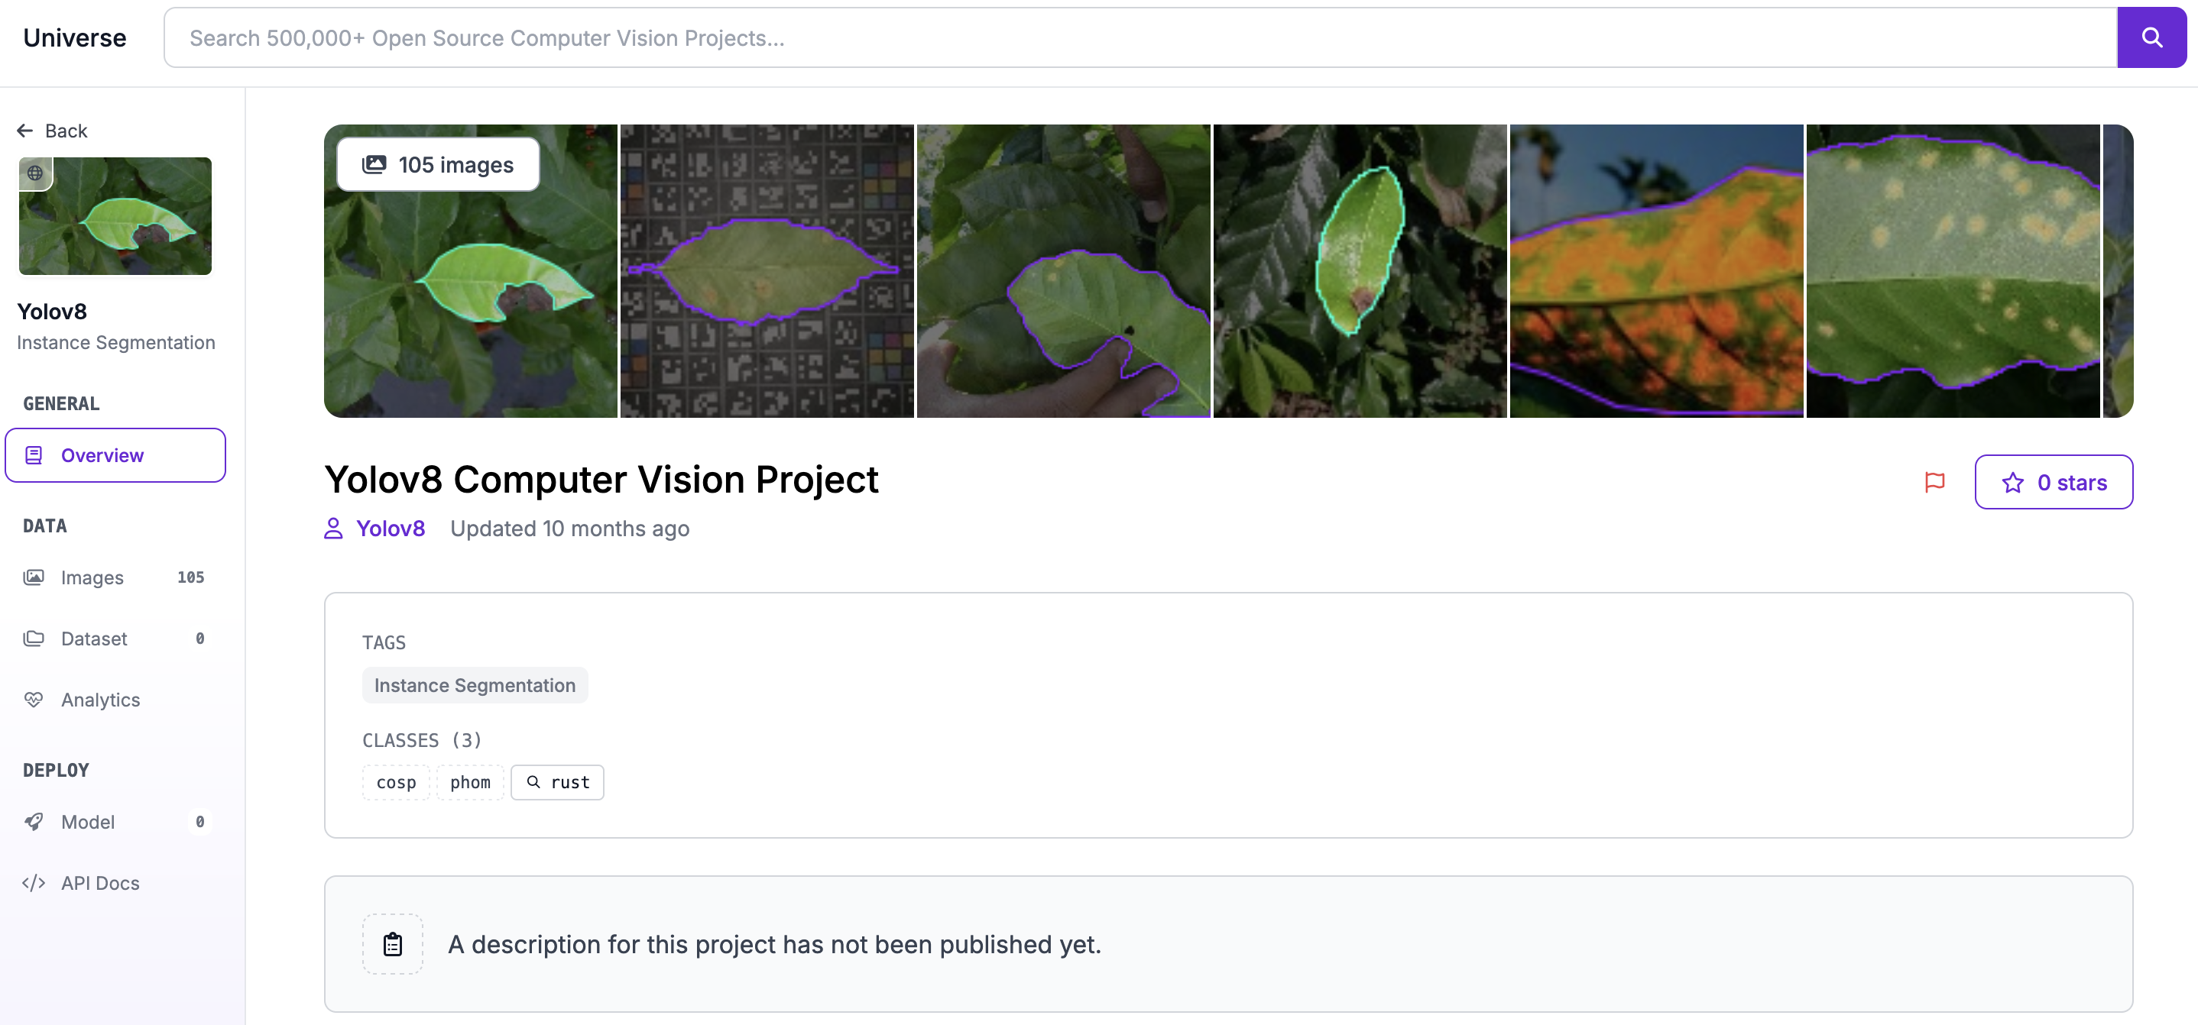Viewport: 2198px width, 1025px height.
Task: Open the 105 images badge
Action: click(439, 164)
